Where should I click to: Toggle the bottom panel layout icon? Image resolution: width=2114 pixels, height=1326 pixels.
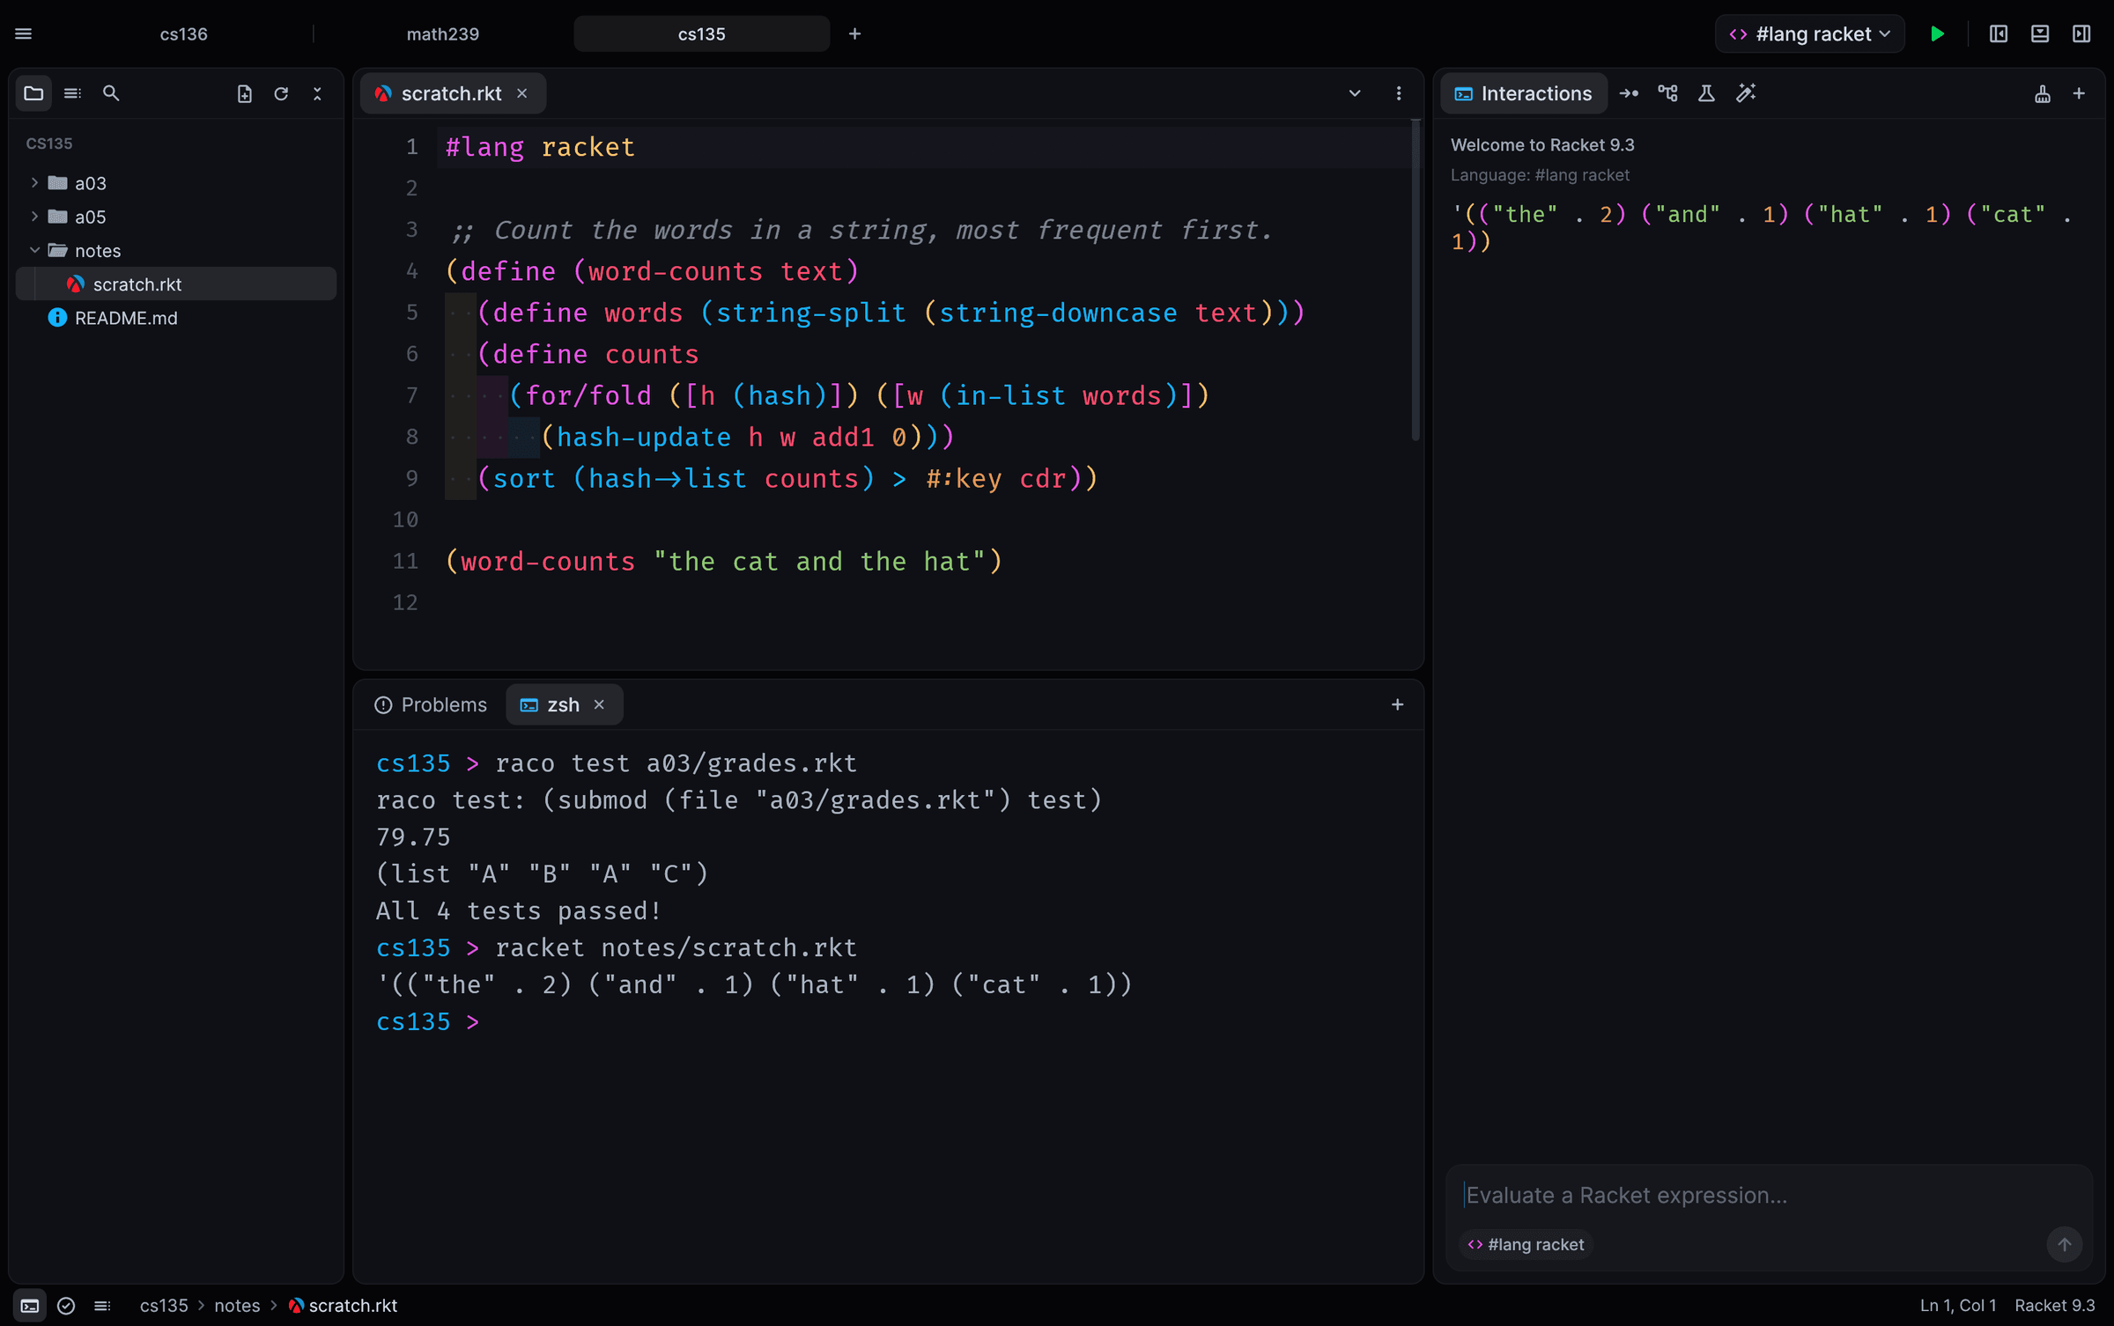(x=2040, y=33)
